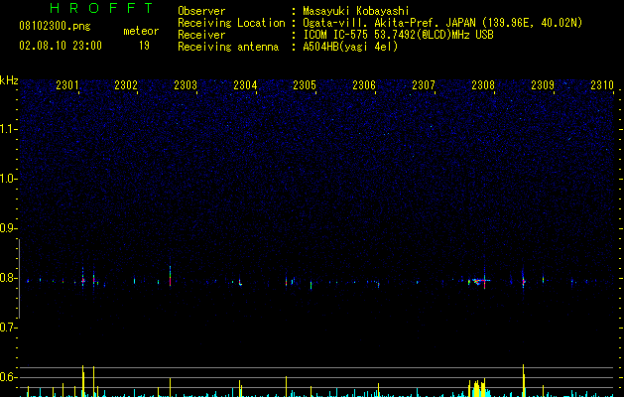
Task: Click the 2307 time marker
Action: tap(424, 85)
